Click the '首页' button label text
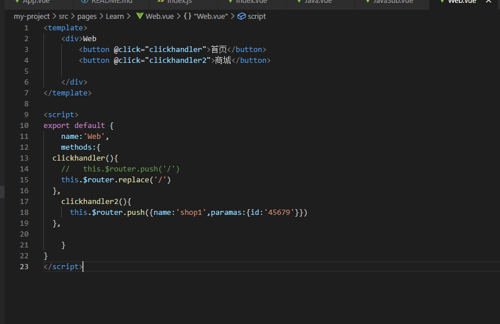 219,49
